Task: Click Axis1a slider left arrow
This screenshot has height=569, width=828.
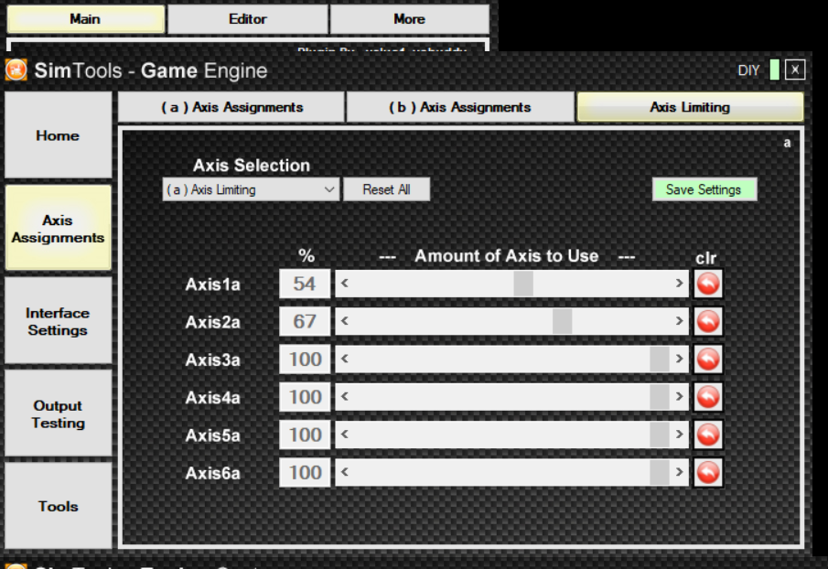Action: point(345,284)
